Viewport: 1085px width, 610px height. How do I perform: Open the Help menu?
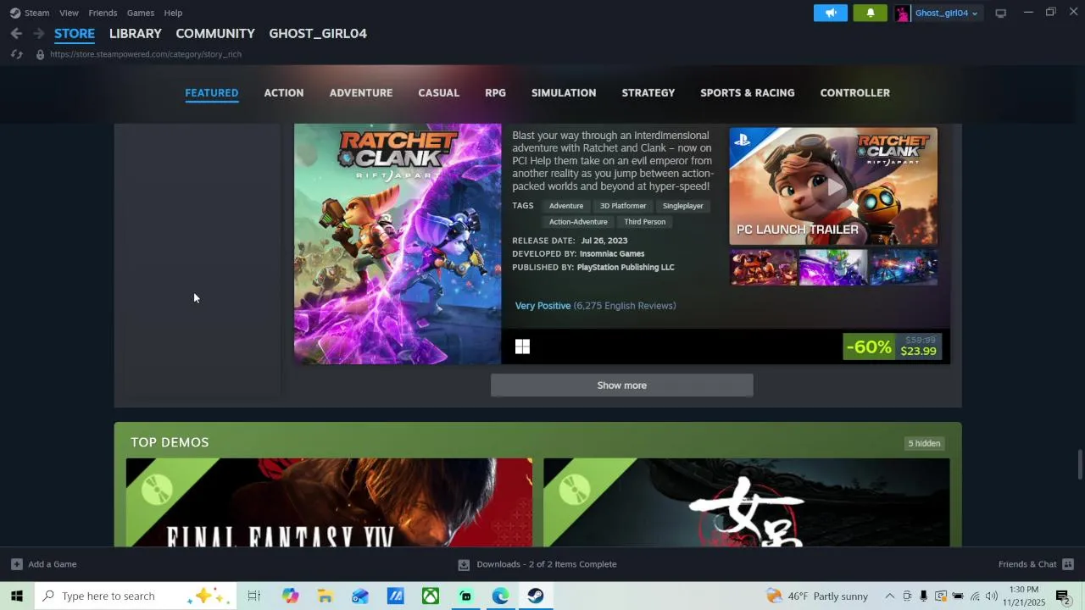(x=173, y=13)
